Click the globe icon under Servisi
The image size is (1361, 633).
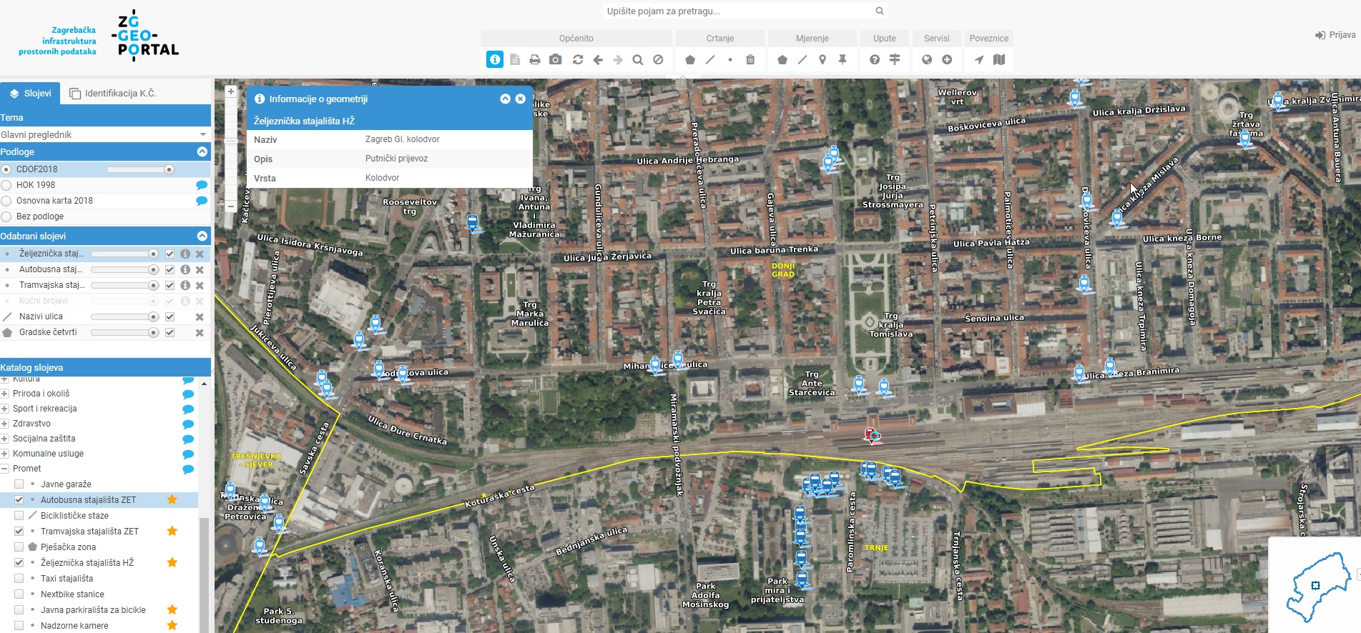(927, 60)
